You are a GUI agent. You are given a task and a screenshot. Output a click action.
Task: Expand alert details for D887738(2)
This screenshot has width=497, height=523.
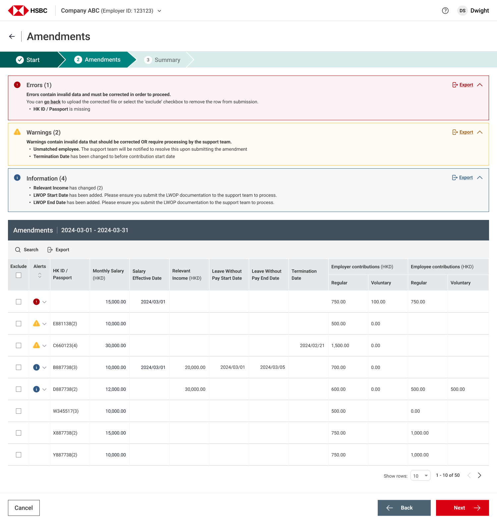coord(44,389)
